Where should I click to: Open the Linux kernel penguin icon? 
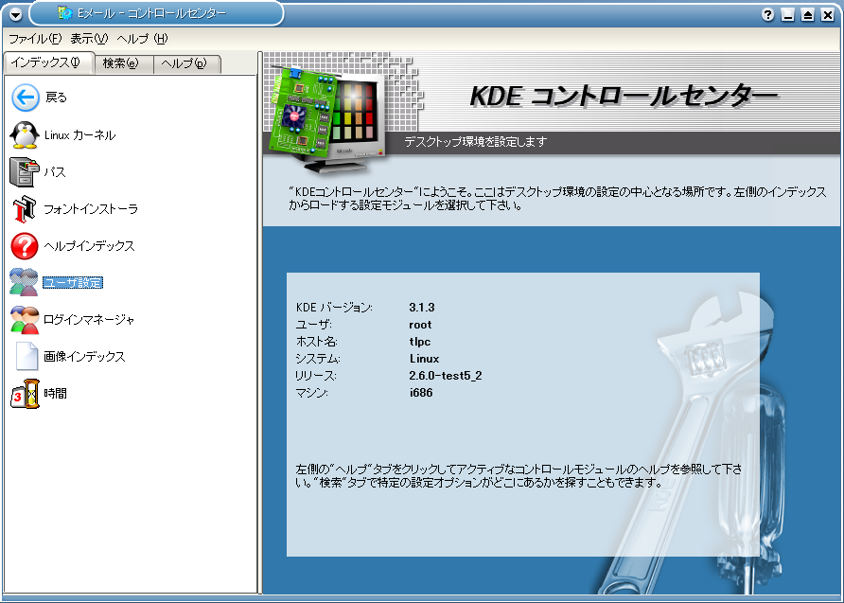25,134
